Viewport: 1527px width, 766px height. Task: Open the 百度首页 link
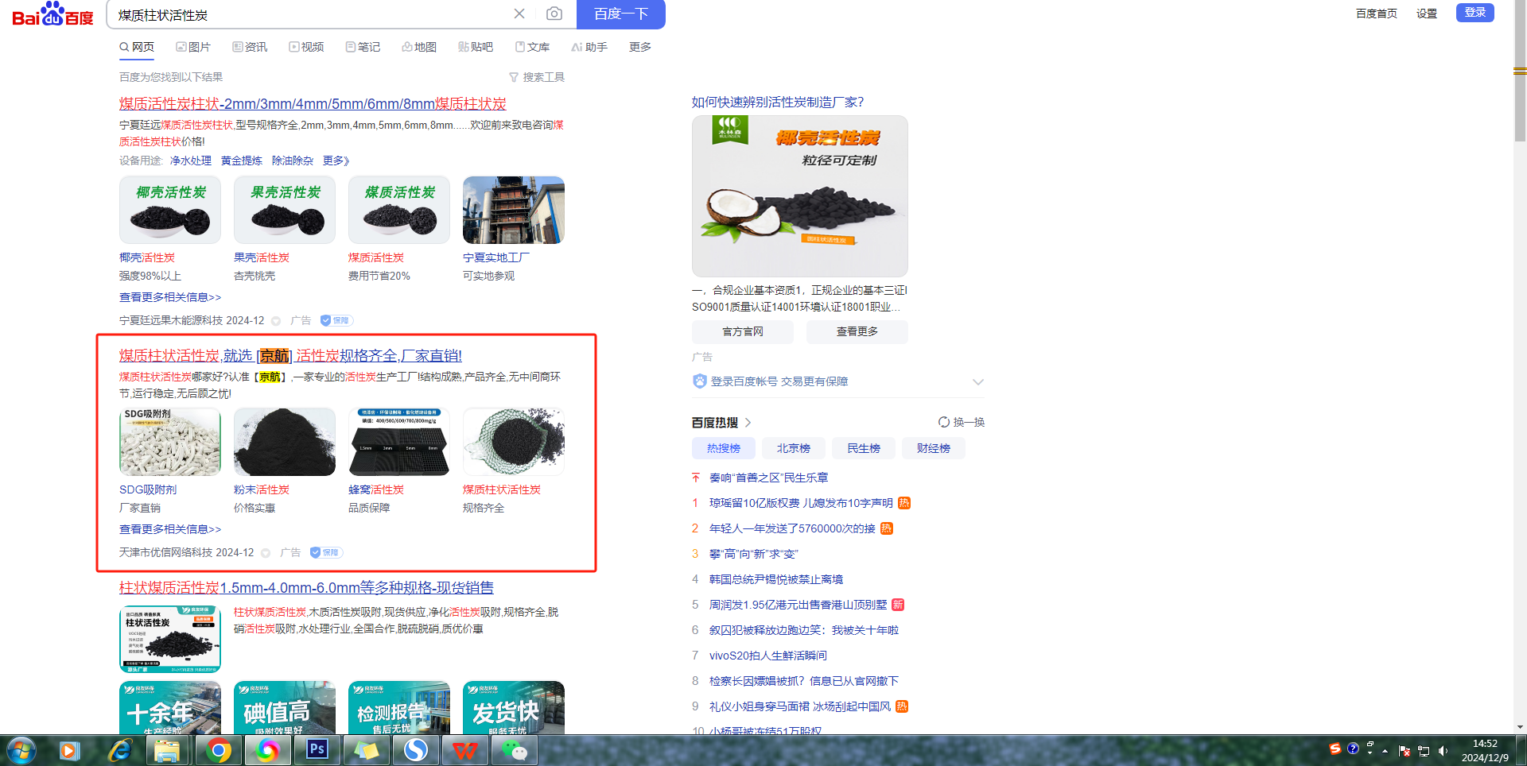[1377, 14]
